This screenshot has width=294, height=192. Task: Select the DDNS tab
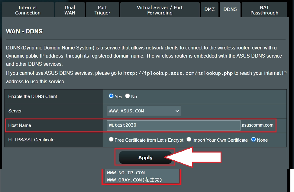tap(230, 9)
